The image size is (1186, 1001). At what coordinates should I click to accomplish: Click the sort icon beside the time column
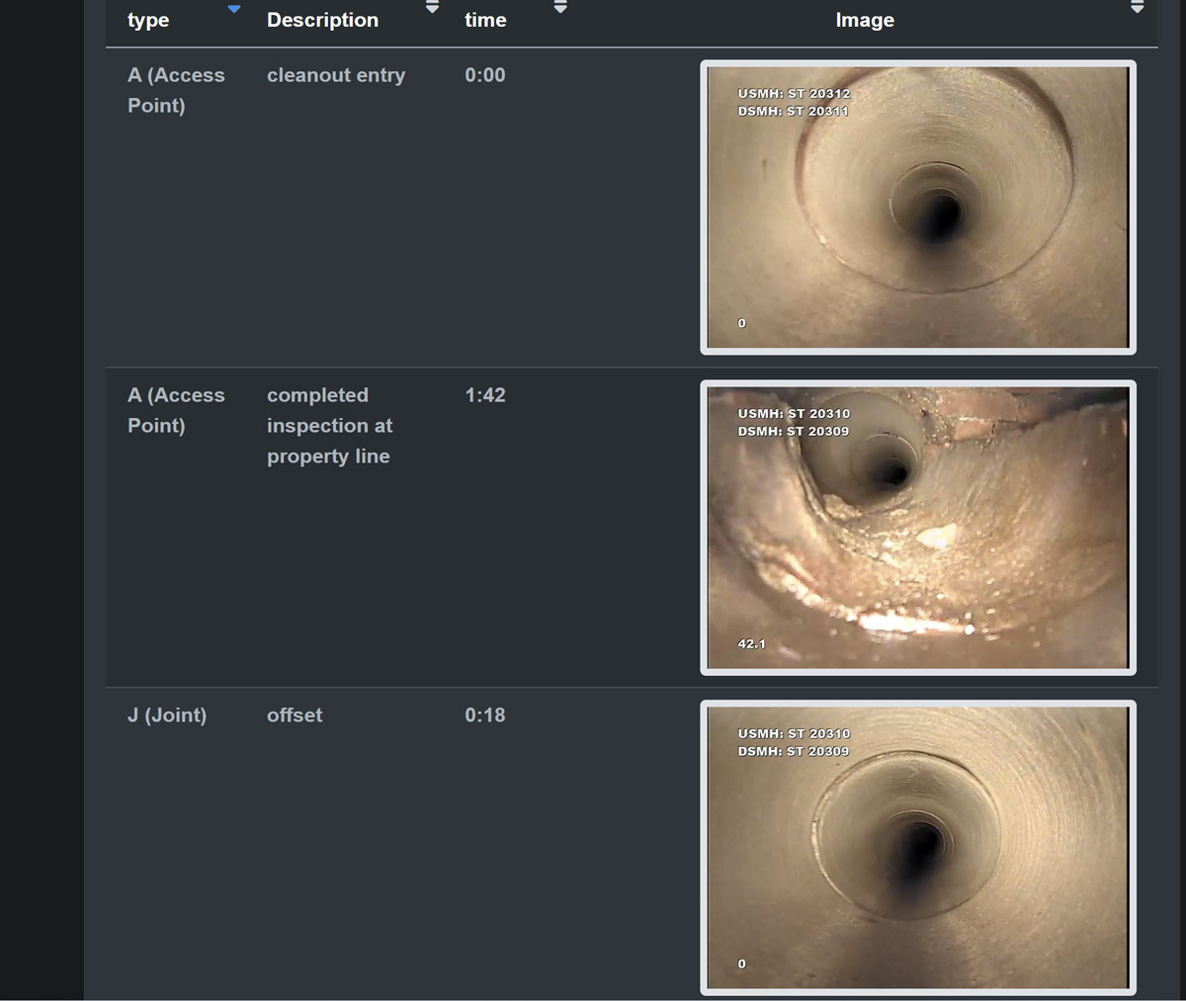tap(560, 7)
